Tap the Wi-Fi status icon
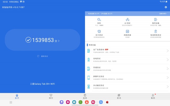This screenshot has width=170, height=106. [x=161, y=2]
